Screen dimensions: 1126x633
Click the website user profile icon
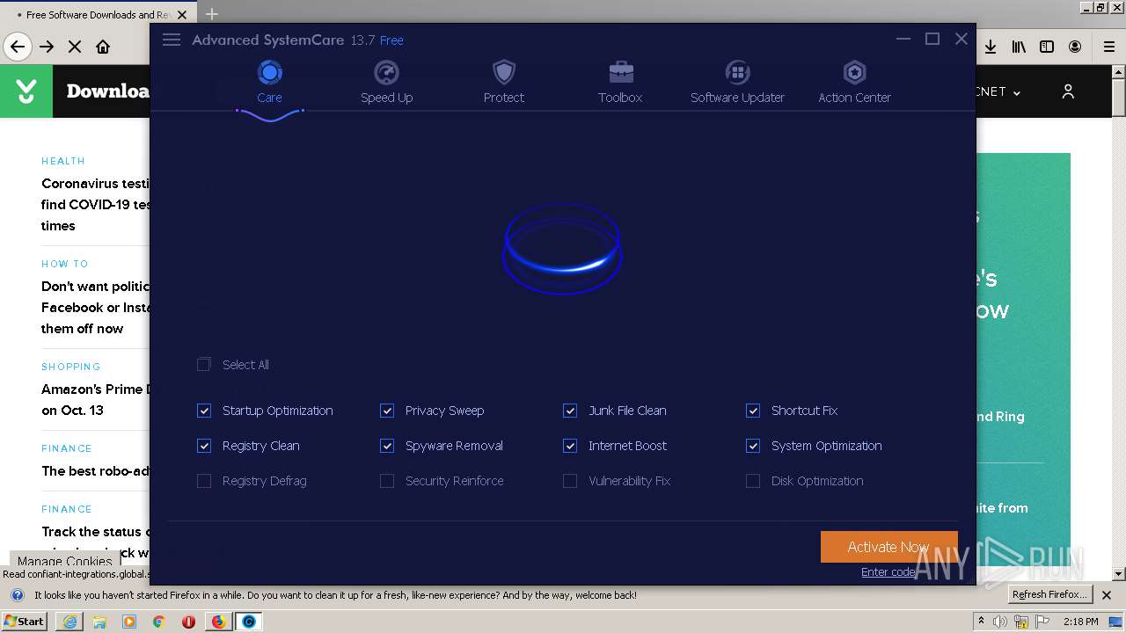tap(1068, 91)
